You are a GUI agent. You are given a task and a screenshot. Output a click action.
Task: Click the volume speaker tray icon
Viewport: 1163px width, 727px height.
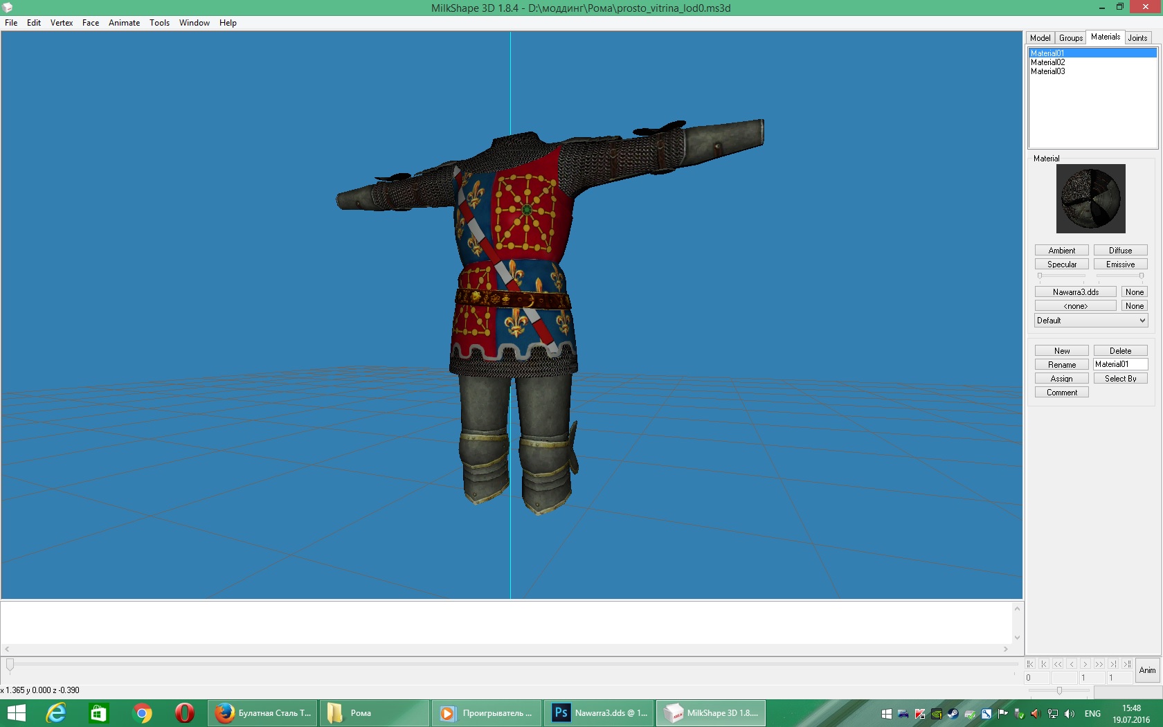coord(1070,714)
